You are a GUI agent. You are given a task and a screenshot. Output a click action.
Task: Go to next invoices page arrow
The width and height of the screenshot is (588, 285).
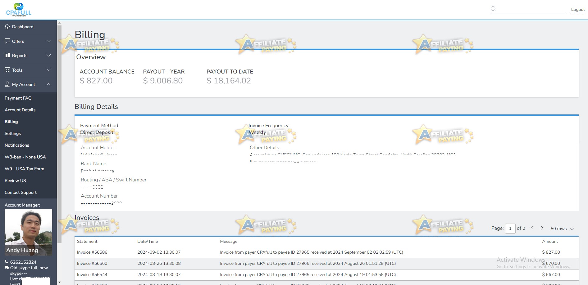pyautogui.click(x=542, y=228)
